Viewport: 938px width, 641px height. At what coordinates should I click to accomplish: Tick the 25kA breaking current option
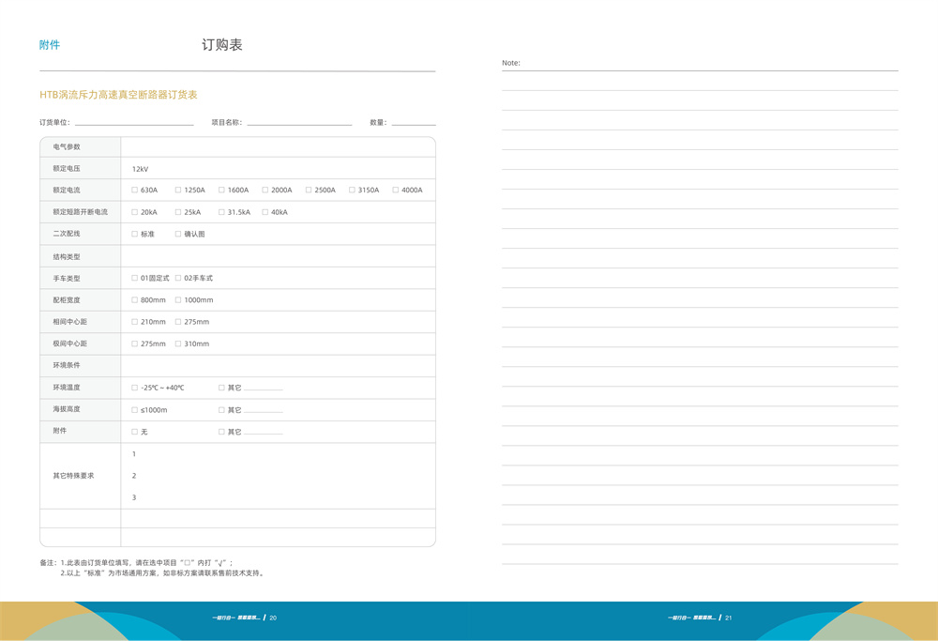coord(178,212)
